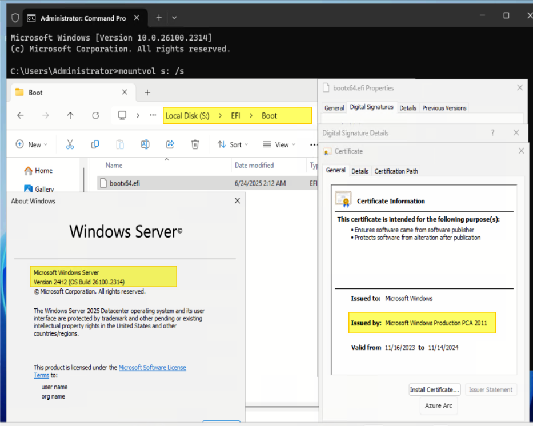Open Home in the navigation pane
533x426 pixels.
click(x=43, y=170)
